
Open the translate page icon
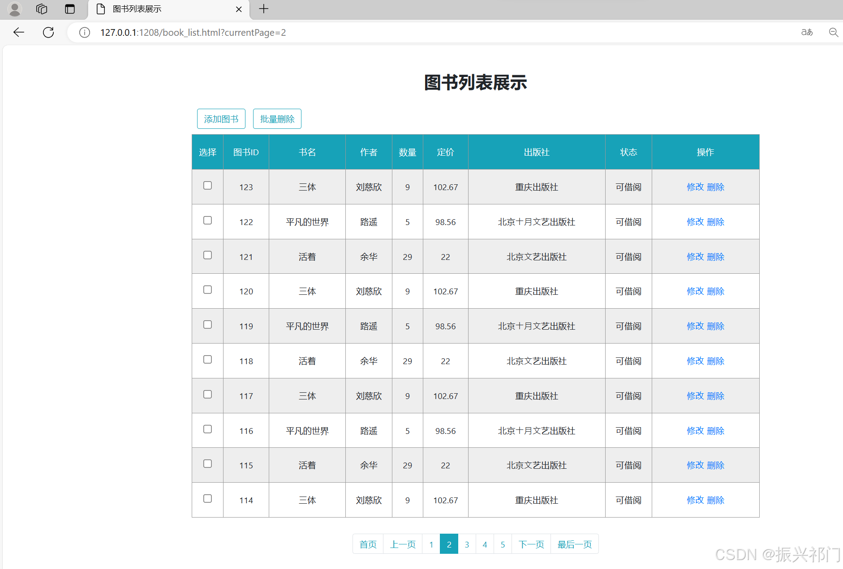coord(807,32)
